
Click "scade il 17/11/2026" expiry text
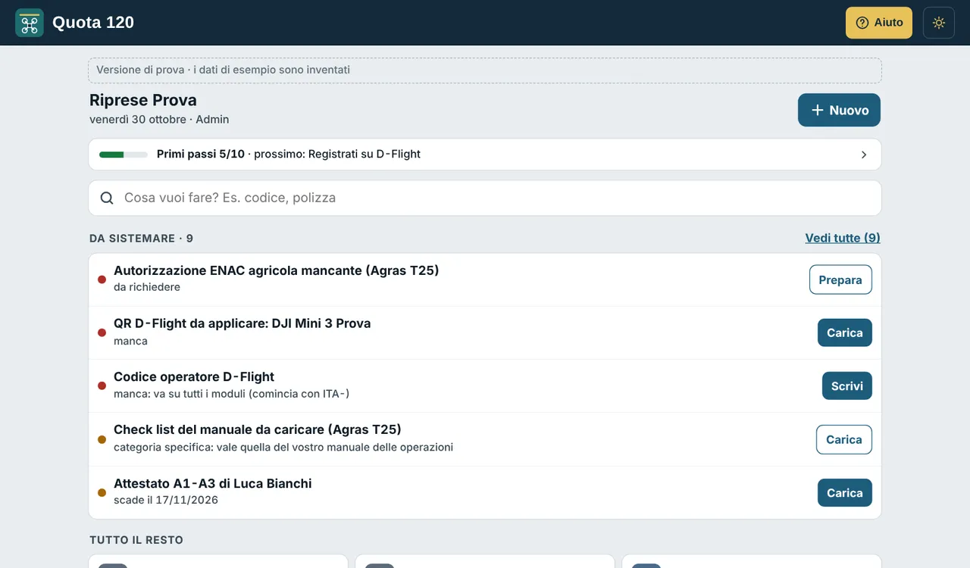166,500
